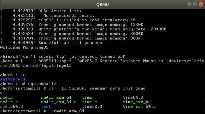Click the blue test directory entry
This screenshot has height=114, width=205.
tap(46, 106)
